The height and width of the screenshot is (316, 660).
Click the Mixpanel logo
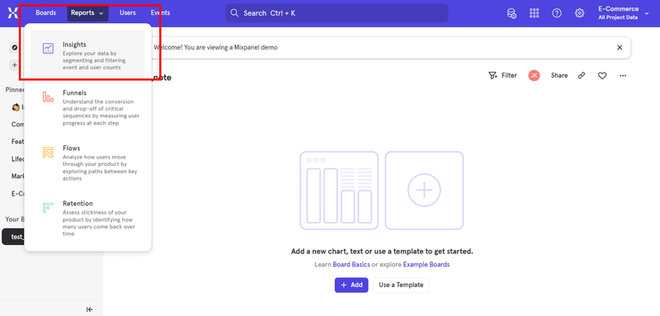click(12, 12)
